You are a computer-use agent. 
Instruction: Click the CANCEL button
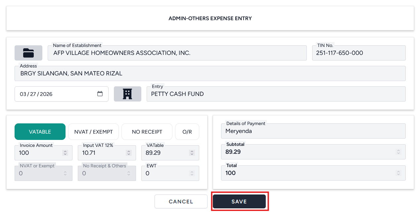[181, 201]
